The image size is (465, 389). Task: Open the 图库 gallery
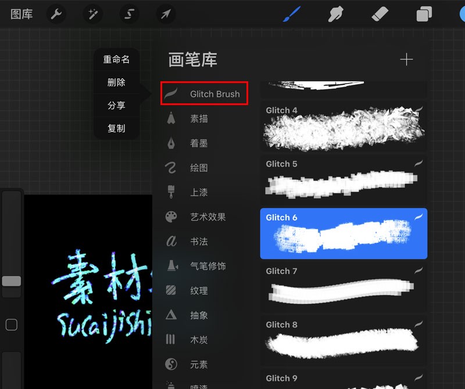coord(22,14)
